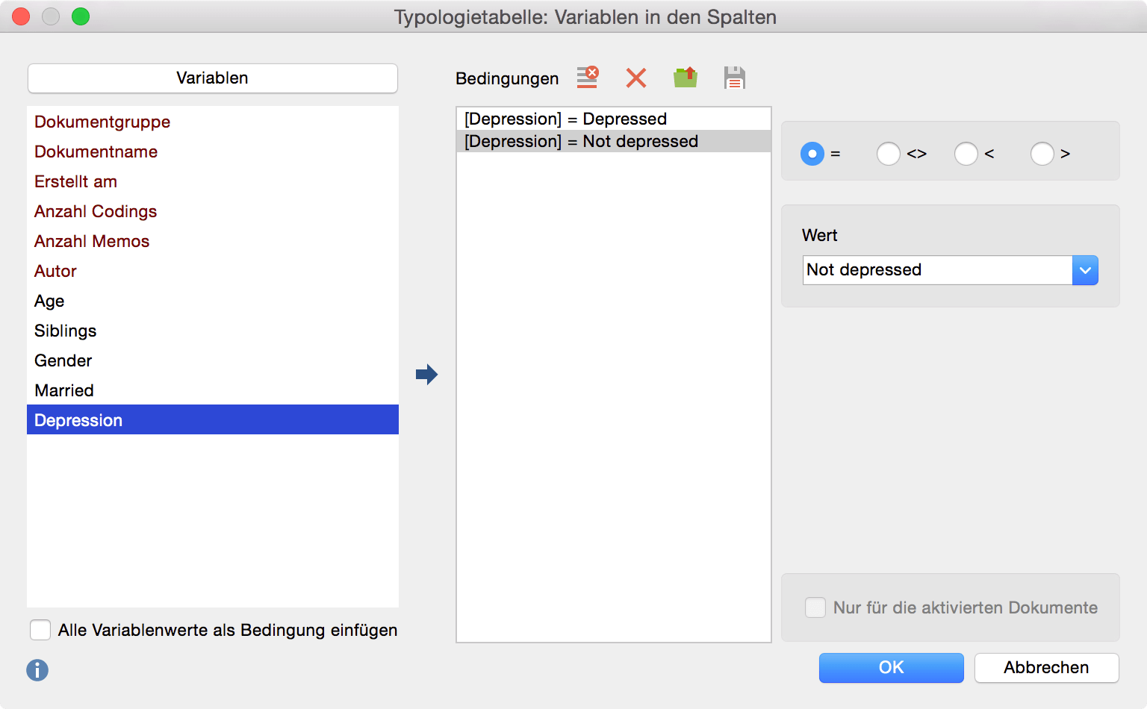Cancel via the Abbrechen button
This screenshot has height=709, width=1147.
1047,668
